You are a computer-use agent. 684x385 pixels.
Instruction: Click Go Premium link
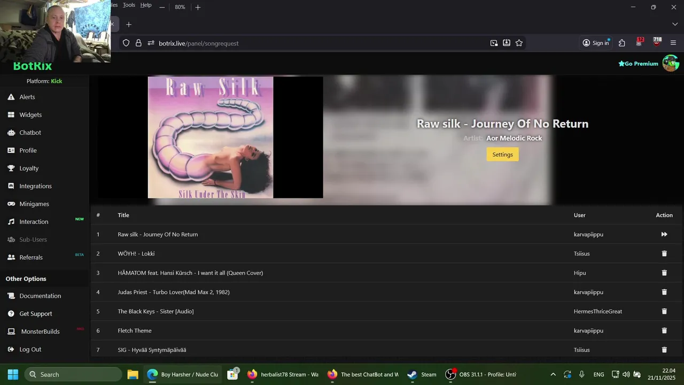click(638, 64)
